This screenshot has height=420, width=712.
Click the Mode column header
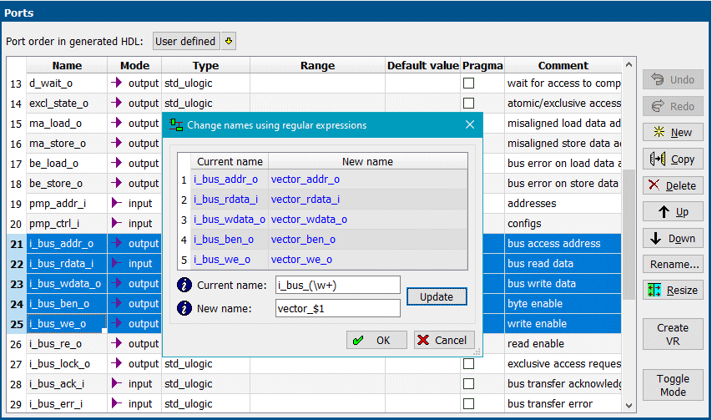point(134,65)
